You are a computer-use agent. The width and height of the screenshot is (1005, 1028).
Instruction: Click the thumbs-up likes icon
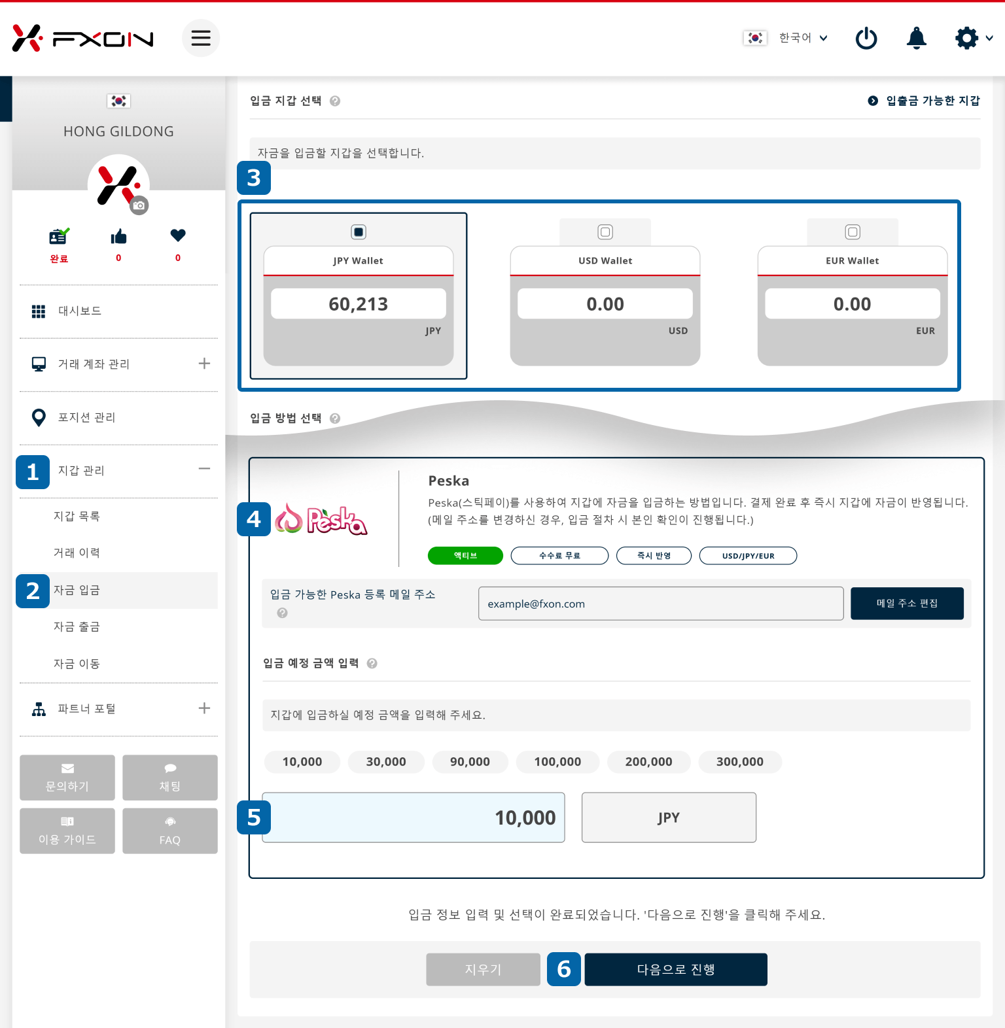[x=118, y=237]
